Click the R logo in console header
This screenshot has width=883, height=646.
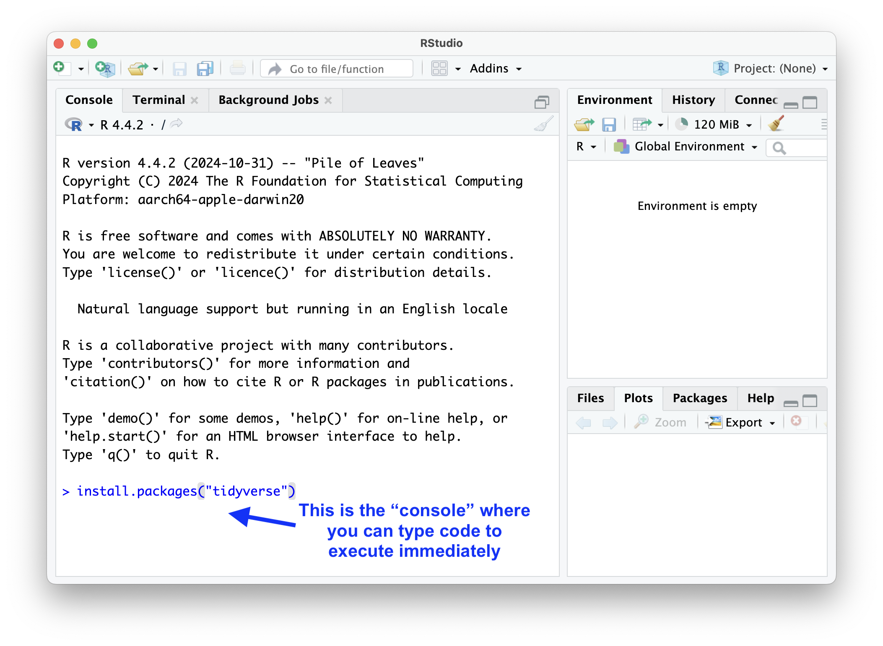click(74, 124)
